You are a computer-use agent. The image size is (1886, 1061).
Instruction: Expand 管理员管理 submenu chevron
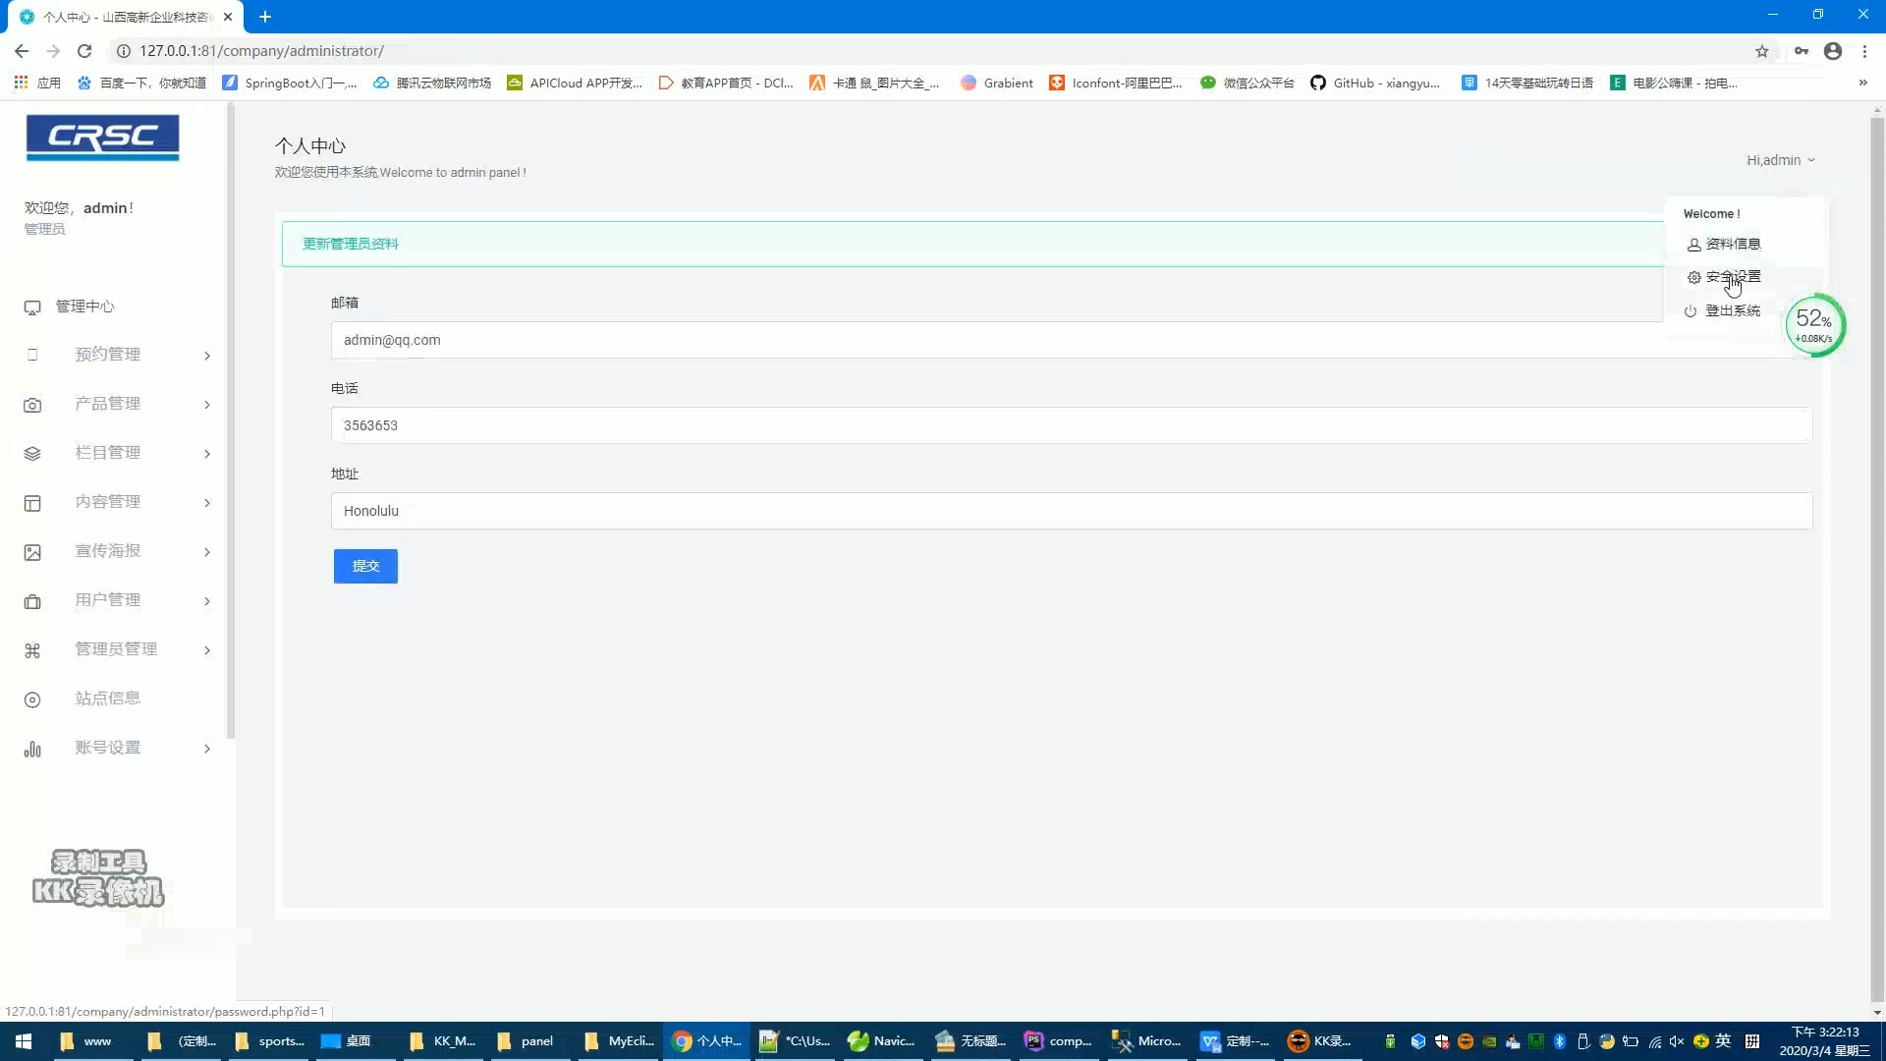207,650
